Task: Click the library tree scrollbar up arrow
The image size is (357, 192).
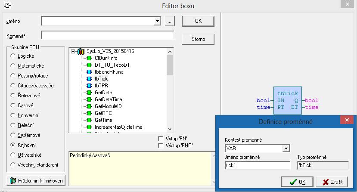Action: coord(170,52)
